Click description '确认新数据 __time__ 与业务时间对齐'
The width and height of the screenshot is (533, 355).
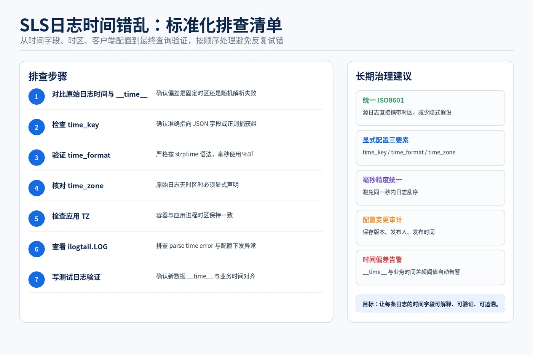click(206, 276)
